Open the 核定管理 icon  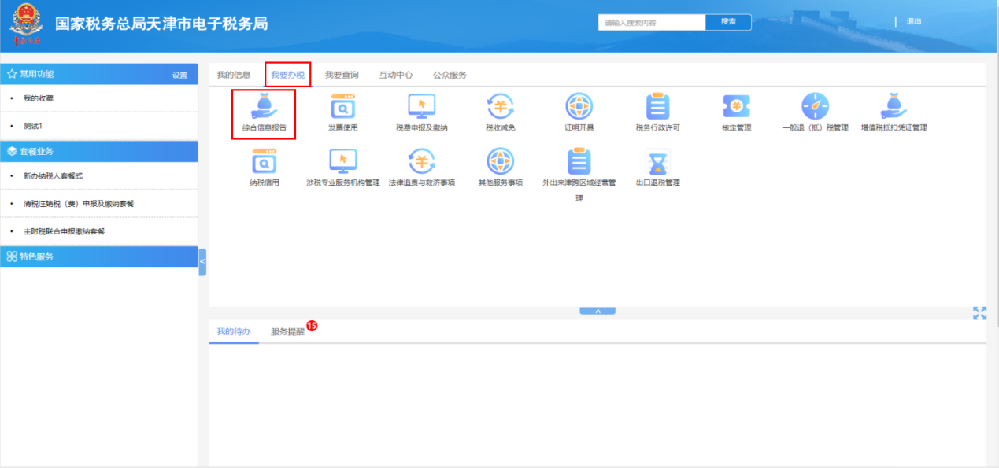pos(736,107)
